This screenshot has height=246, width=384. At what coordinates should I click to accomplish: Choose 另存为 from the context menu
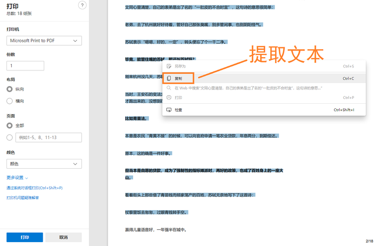coord(264,66)
